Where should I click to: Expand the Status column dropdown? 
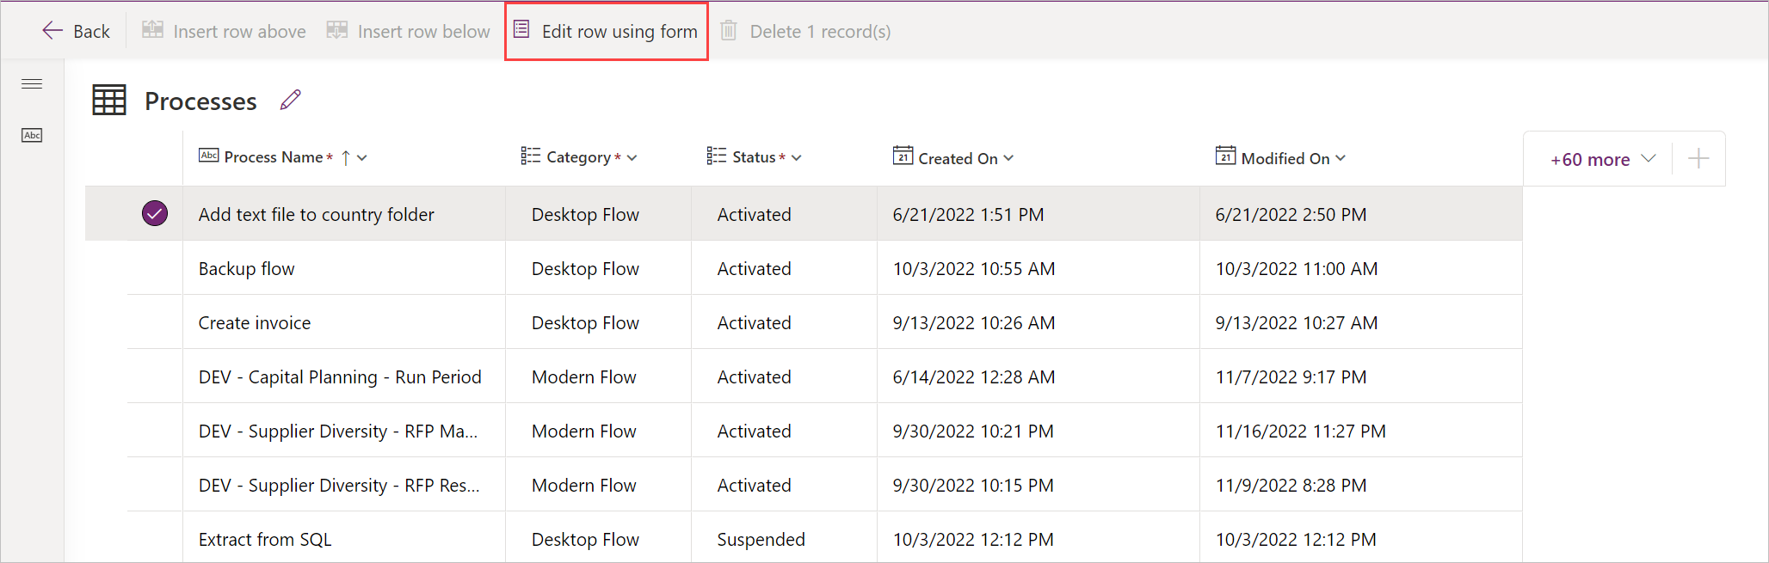pos(797,158)
